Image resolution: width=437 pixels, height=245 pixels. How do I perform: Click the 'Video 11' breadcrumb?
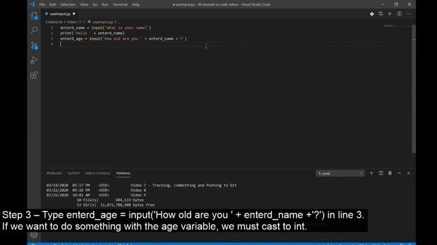click(x=74, y=22)
